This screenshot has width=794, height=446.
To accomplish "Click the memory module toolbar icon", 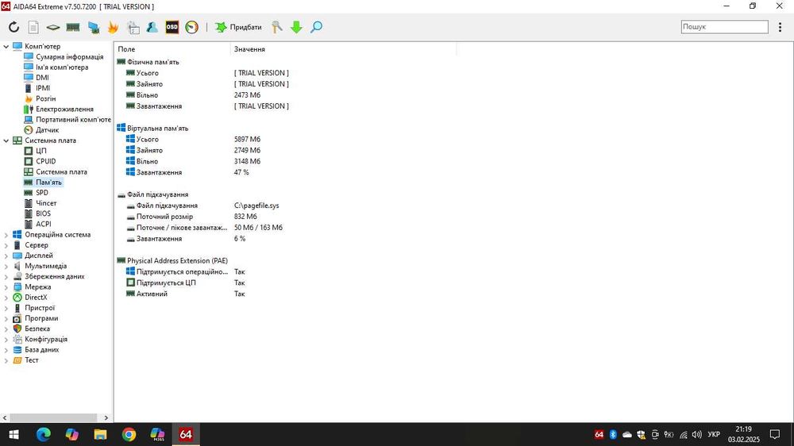I will 73,27.
